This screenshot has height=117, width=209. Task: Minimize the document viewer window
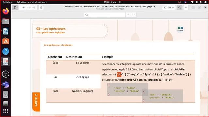[193, 8]
